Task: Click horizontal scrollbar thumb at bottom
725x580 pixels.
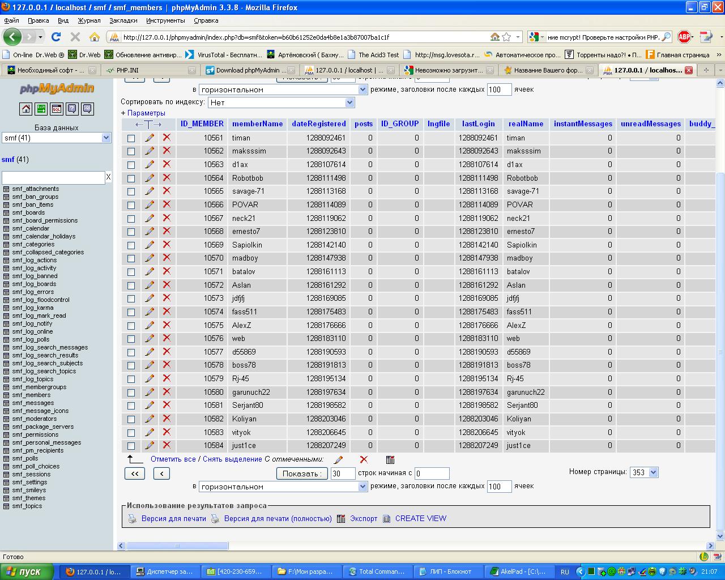Action: 177,546
